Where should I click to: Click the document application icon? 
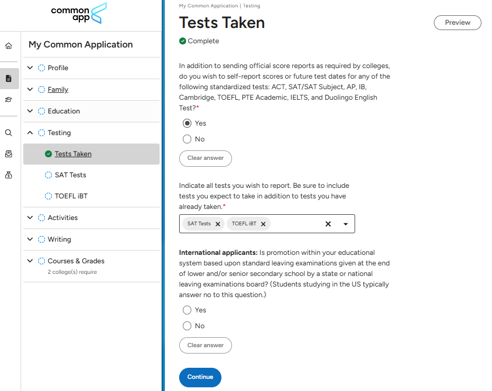tap(8, 78)
